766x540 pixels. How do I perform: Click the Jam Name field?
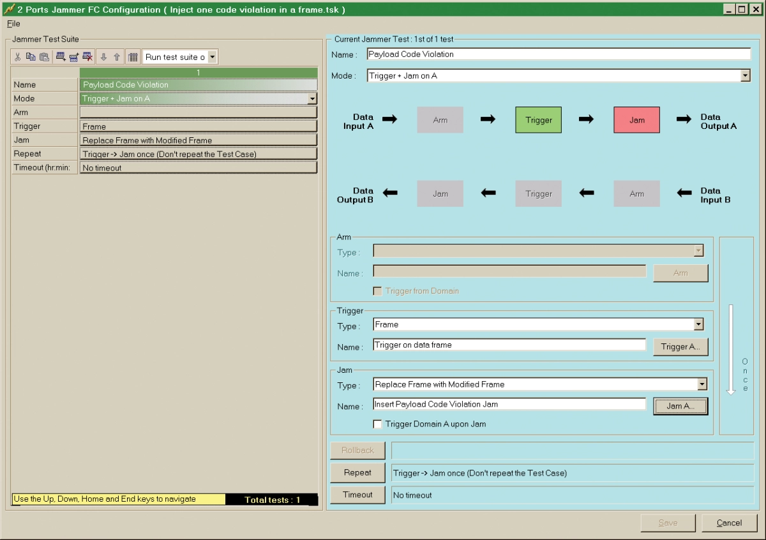pos(509,404)
